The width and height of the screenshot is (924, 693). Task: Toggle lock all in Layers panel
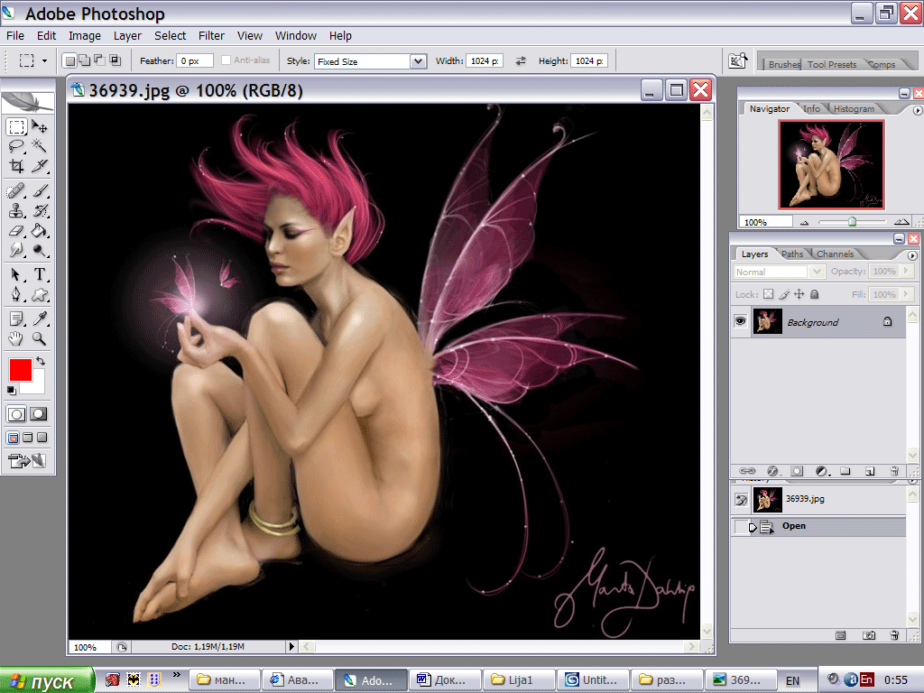point(815,294)
